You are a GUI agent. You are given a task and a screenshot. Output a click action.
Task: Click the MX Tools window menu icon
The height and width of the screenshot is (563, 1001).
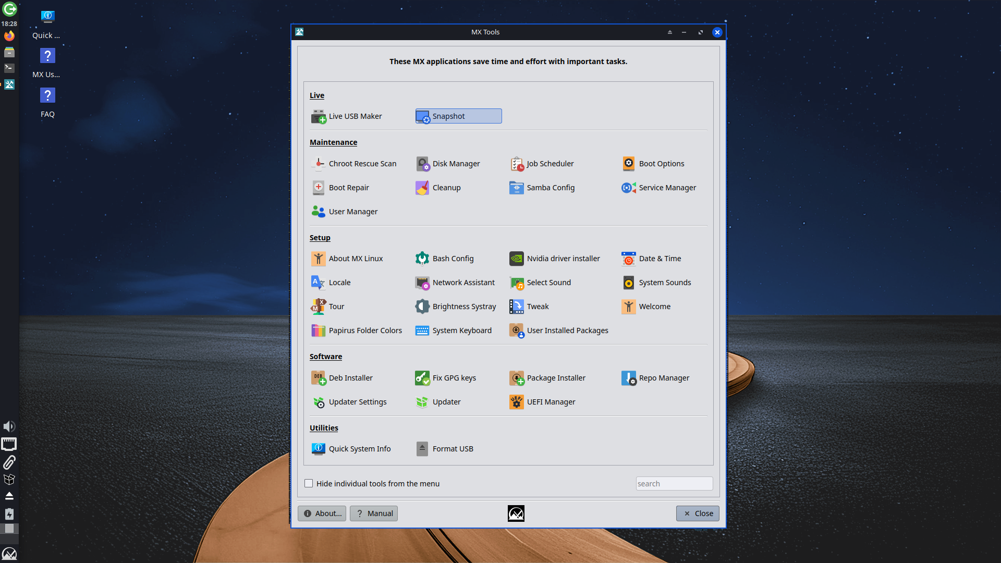coord(299,32)
